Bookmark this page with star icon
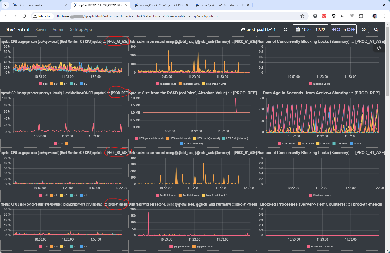This screenshot has width=390, height=253. [x=302, y=16]
